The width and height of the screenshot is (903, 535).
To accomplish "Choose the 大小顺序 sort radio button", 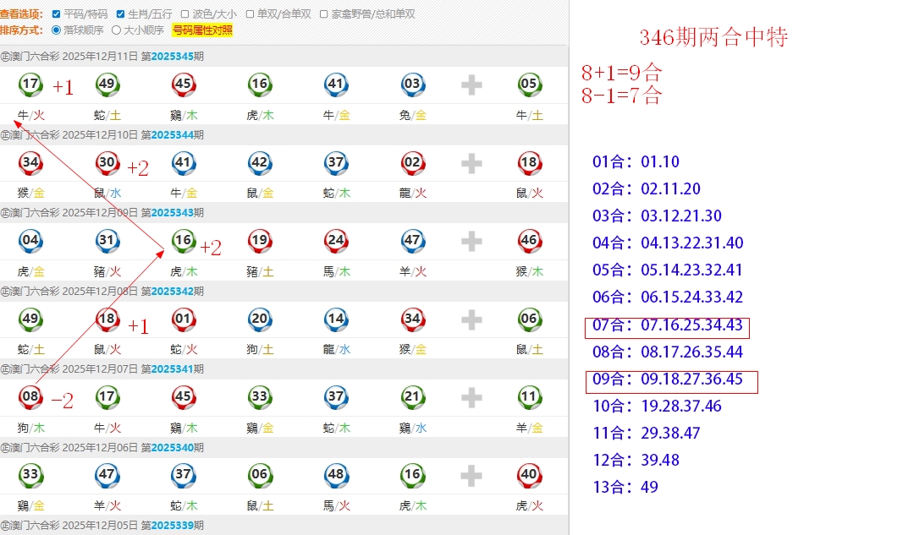I will coord(117,30).
